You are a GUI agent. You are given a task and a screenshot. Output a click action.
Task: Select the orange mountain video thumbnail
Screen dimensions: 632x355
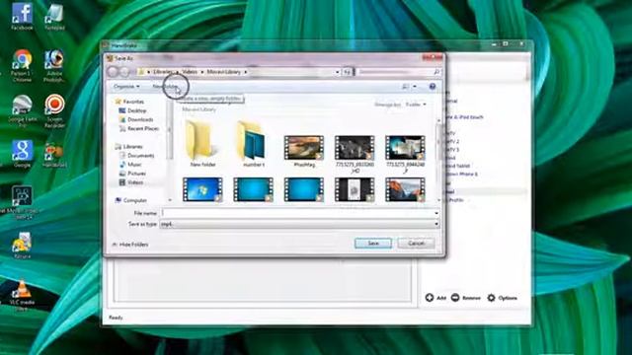[x=405, y=189]
